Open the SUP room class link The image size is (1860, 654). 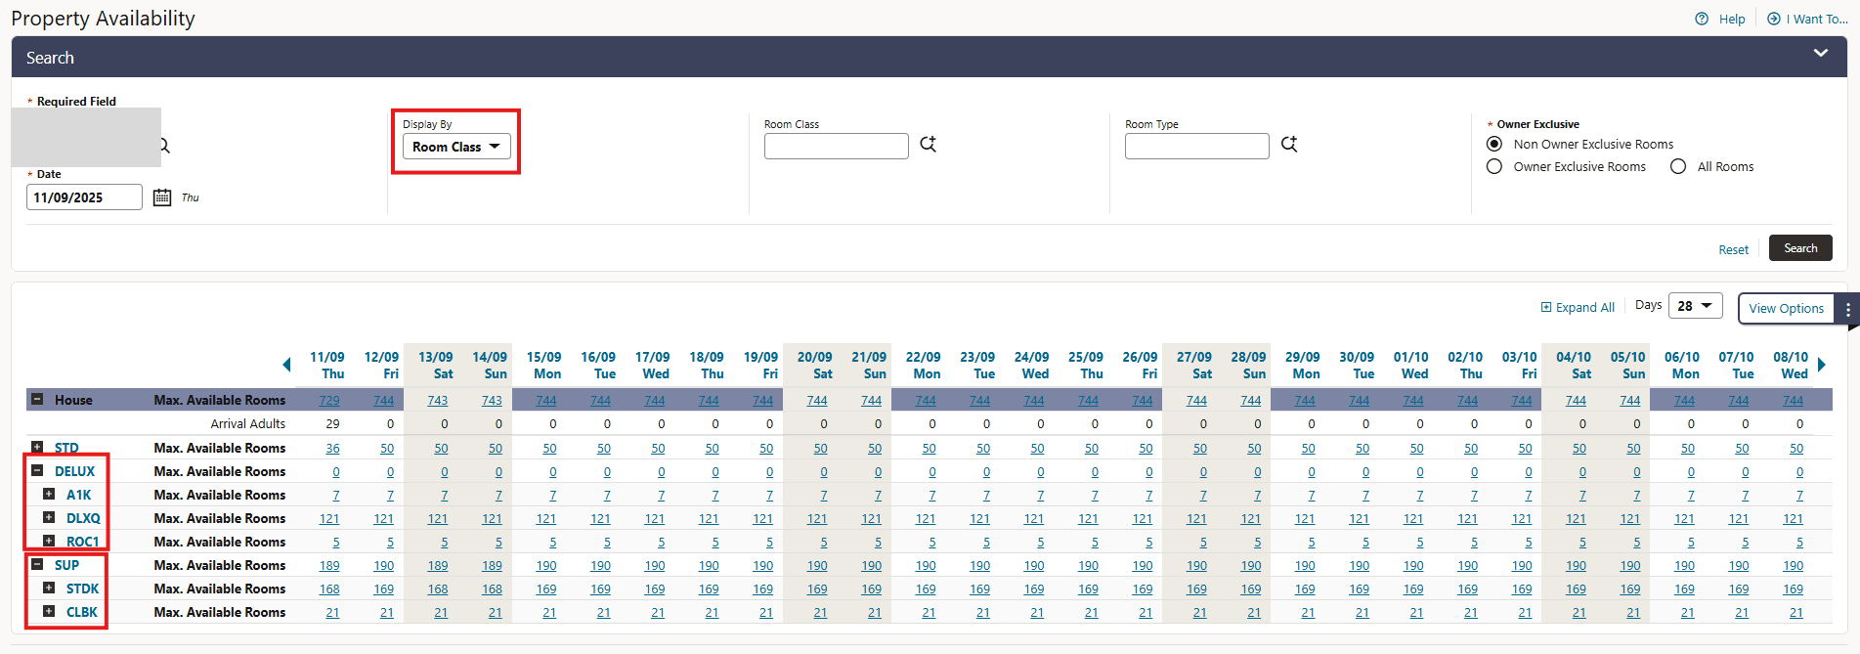(x=66, y=565)
